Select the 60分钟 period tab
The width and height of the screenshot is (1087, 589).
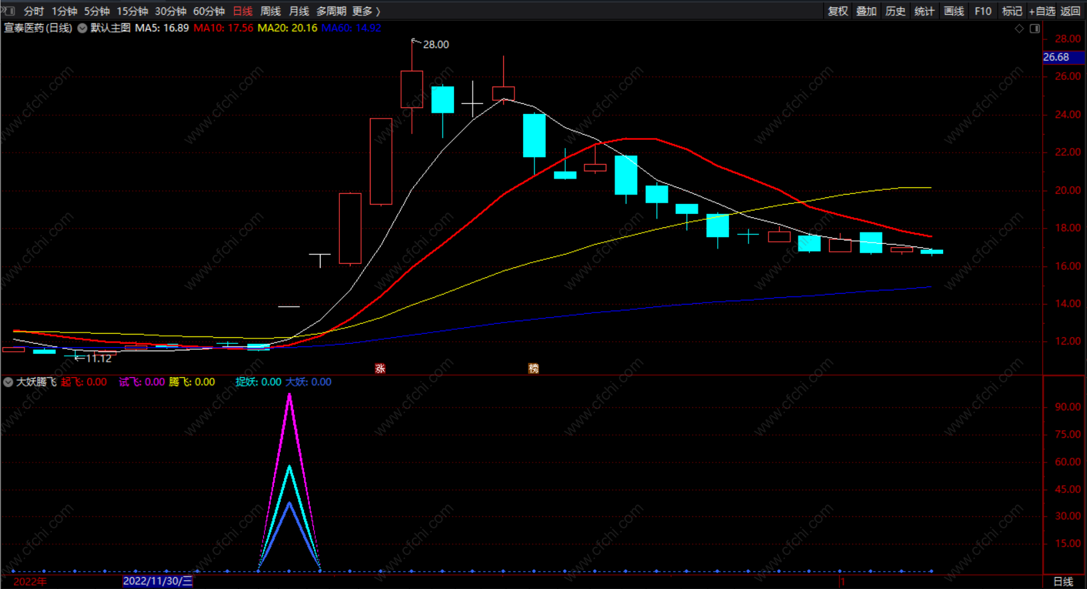209,11
